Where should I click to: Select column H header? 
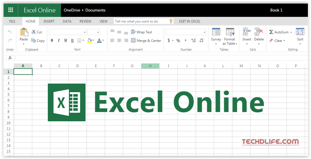click(150, 66)
